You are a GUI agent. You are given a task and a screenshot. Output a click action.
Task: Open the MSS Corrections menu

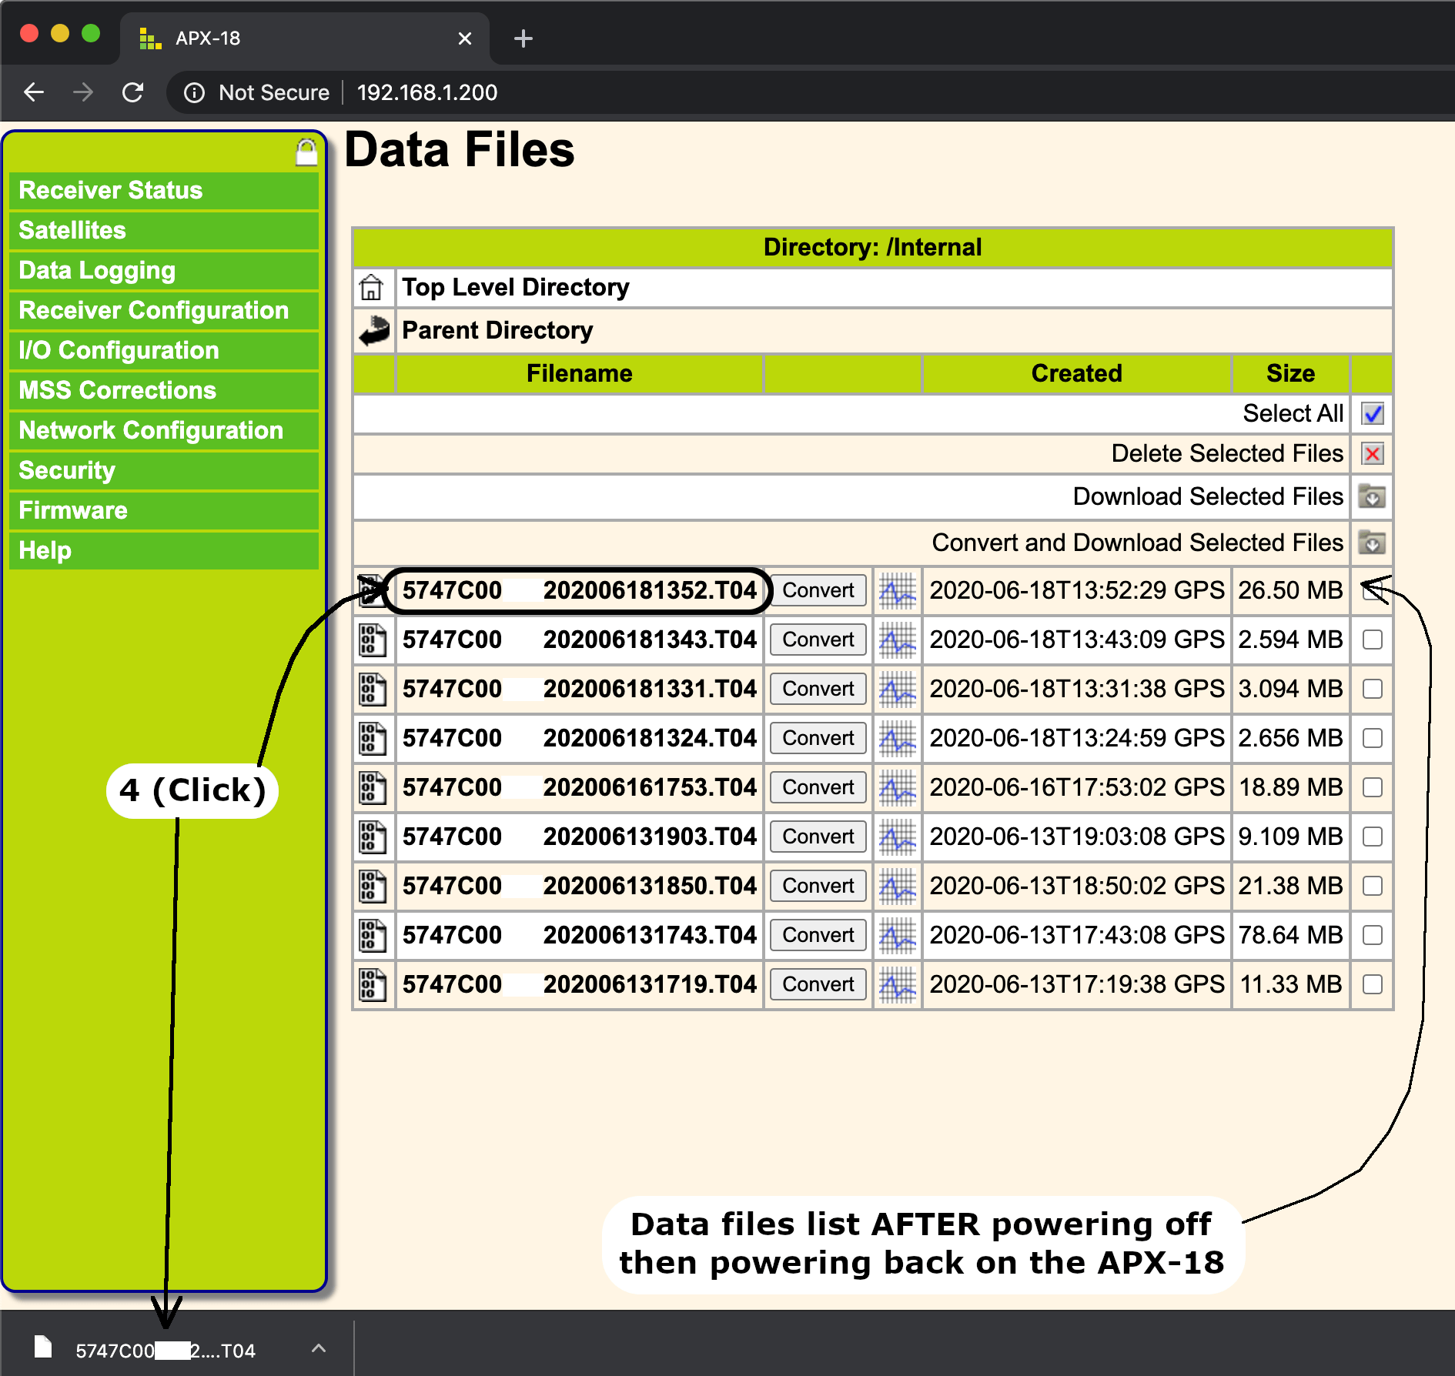[164, 391]
